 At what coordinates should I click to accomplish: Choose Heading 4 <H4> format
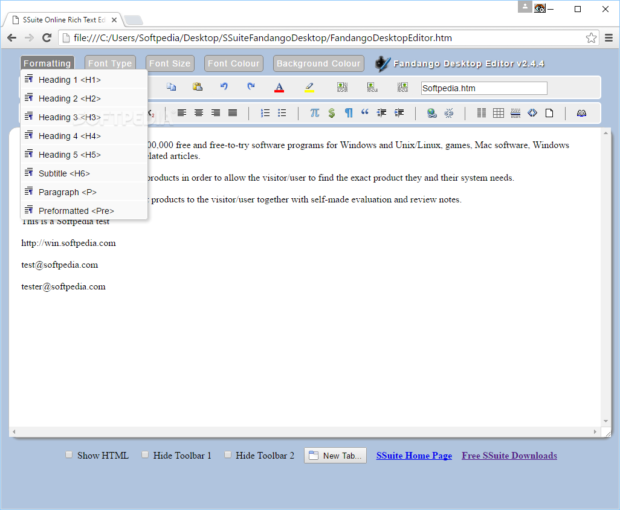click(84, 136)
